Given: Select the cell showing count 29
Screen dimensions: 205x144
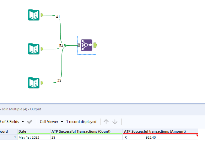Looking at the screenshot, I should click(x=87, y=137).
